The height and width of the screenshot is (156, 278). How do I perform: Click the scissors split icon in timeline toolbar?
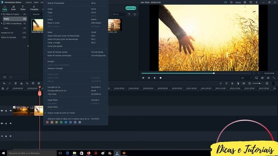pyautogui.click(x=21, y=83)
